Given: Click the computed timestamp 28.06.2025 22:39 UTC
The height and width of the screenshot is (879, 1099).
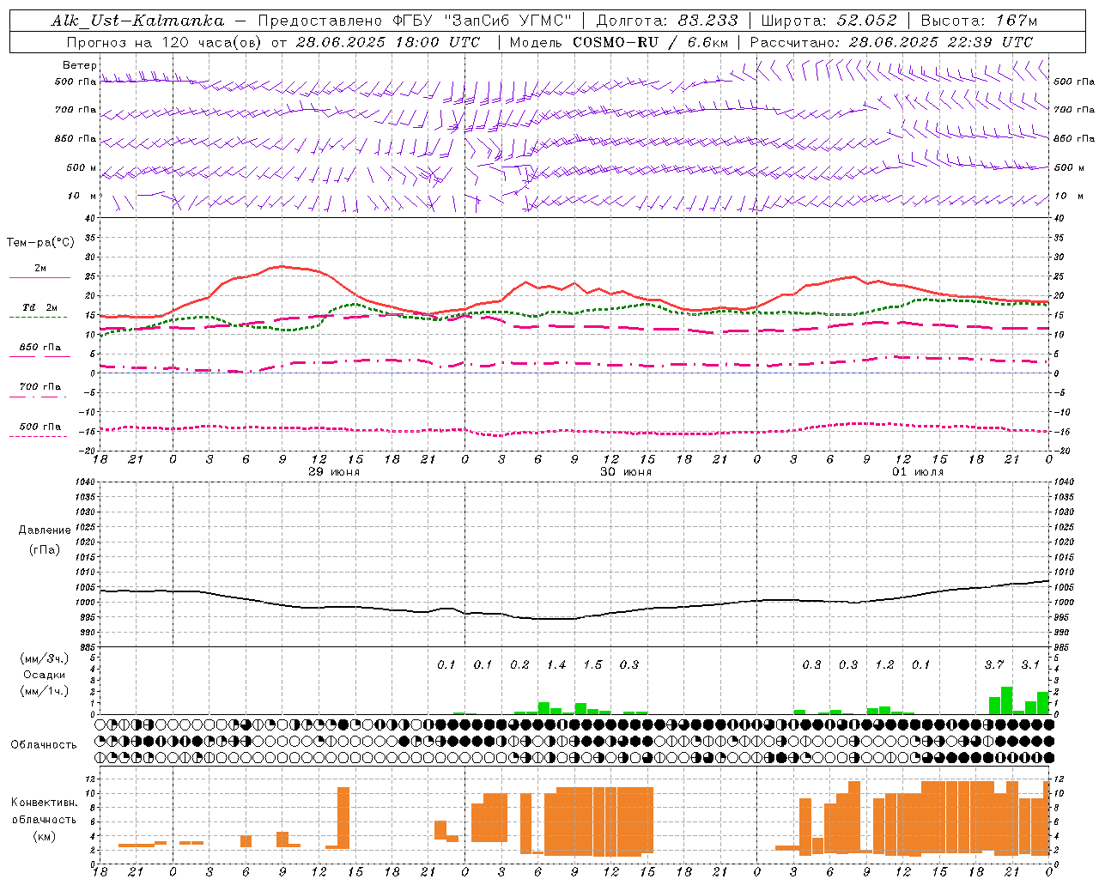Looking at the screenshot, I should pos(941,42).
